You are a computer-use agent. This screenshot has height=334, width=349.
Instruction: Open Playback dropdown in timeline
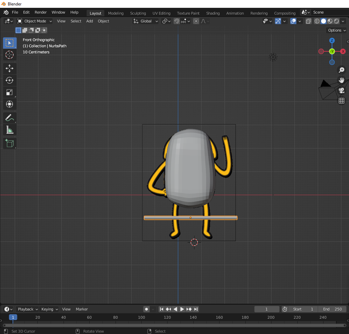pyautogui.click(x=28, y=309)
